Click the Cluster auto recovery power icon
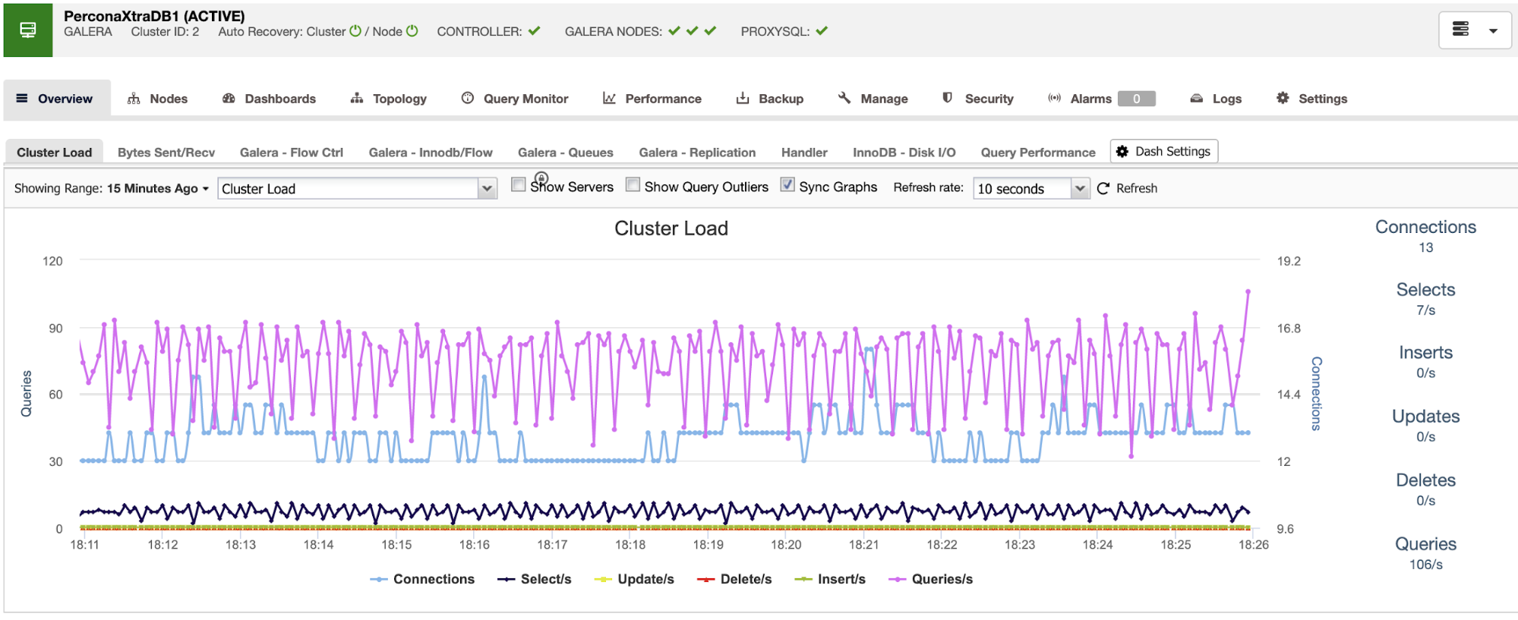Screen dimensions: 1518x620 355,31
